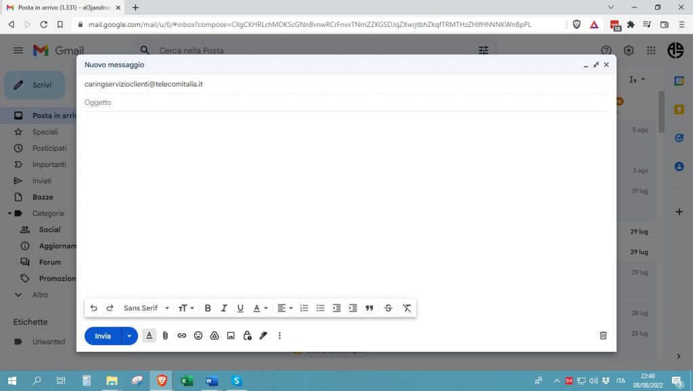
Task: Open the Bozze folder in sidebar
Action: [x=43, y=197]
